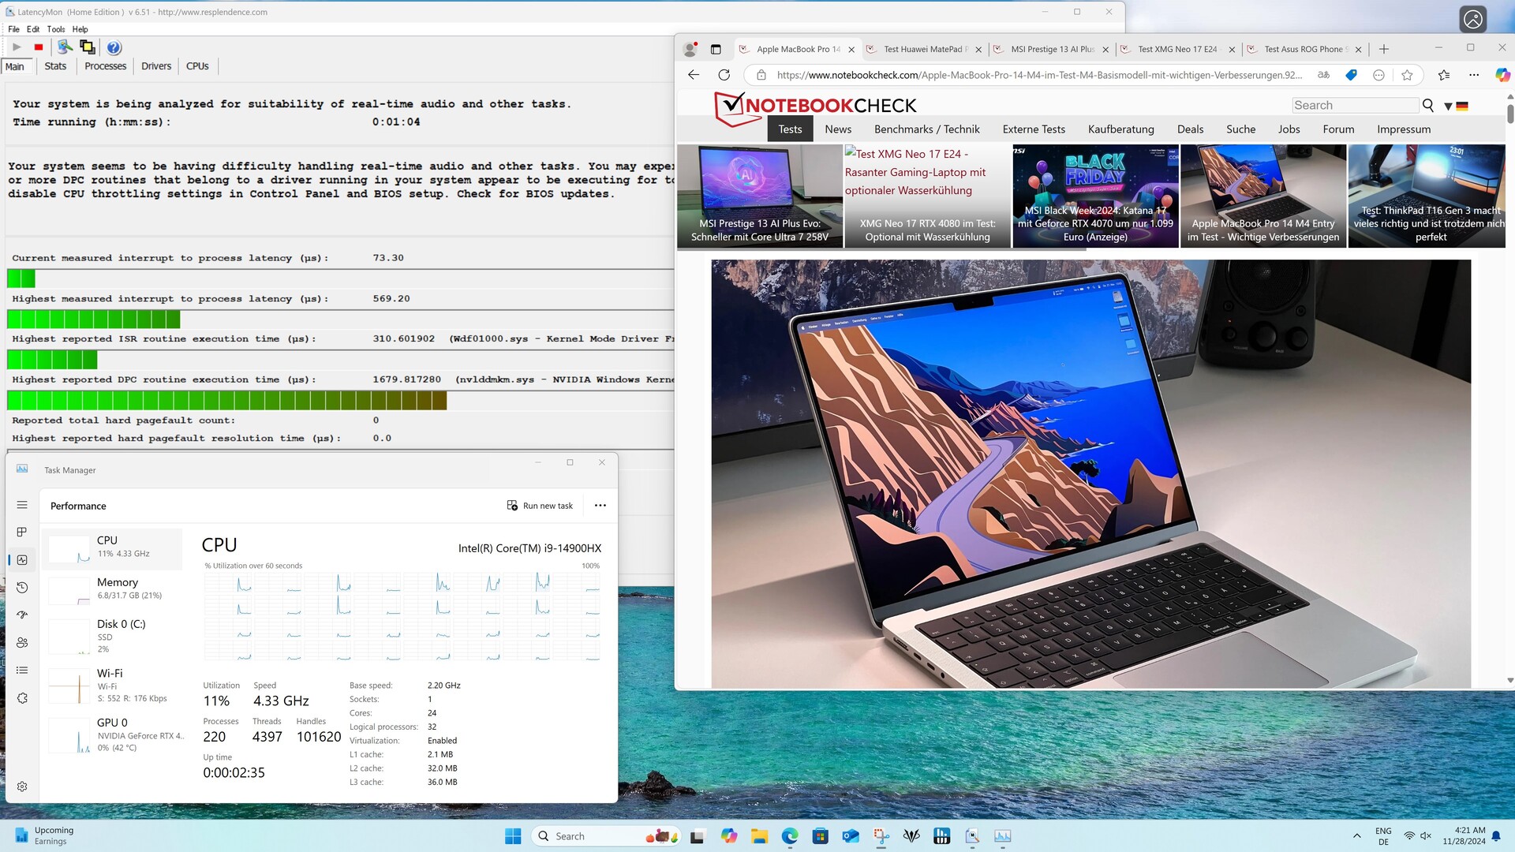Open the Benchmarks / Technik link
This screenshot has width=1515, height=852.
pyautogui.click(x=926, y=129)
